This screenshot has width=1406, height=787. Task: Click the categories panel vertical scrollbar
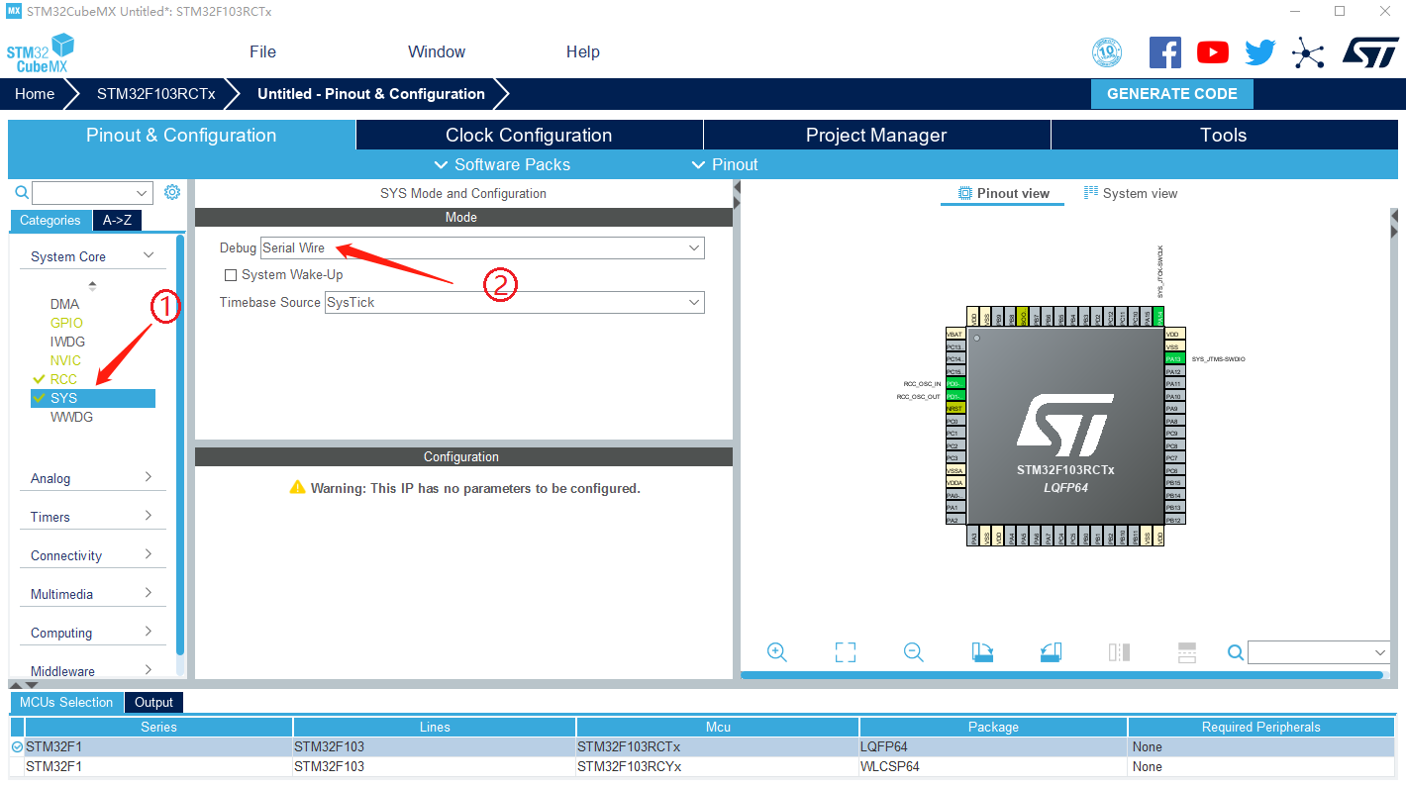[x=180, y=443]
